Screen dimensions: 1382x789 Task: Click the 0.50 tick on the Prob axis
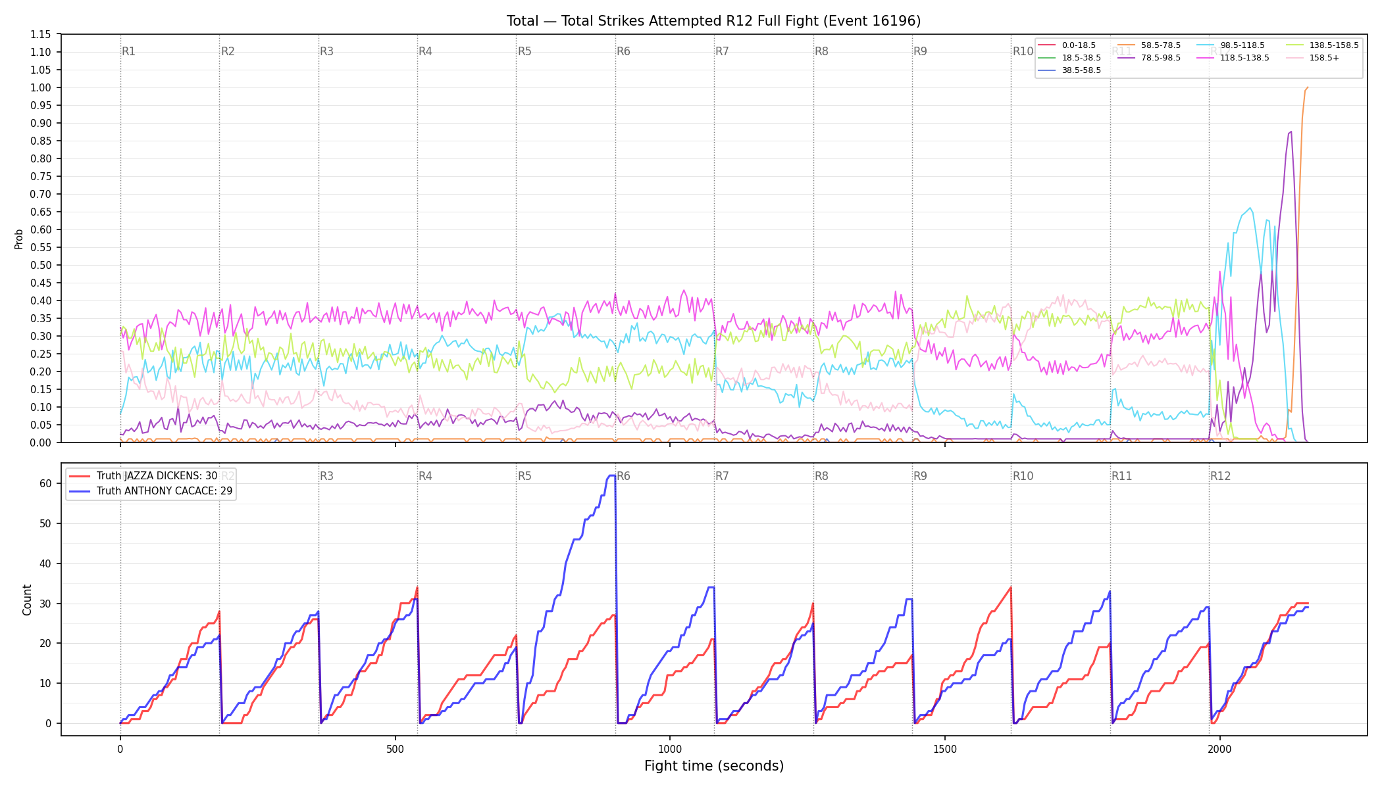coord(41,266)
